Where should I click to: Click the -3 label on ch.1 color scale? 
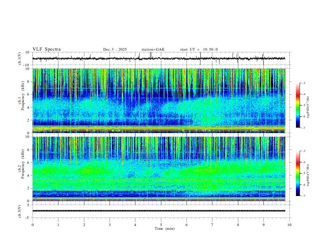coord(303,83)
